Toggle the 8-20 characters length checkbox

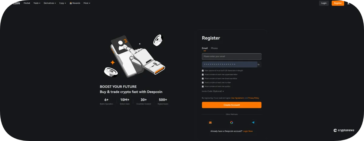tap(203, 70)
